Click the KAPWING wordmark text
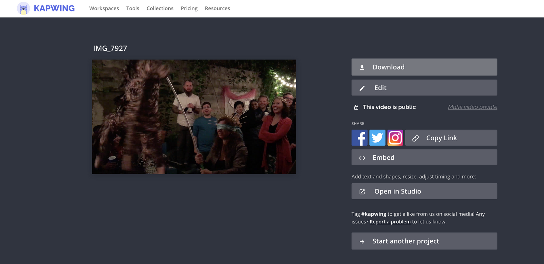Screen dimensions: 544x264 (x=54, y=8)
